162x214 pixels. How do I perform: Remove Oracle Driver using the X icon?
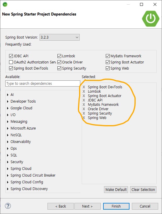tap(84, 109)
